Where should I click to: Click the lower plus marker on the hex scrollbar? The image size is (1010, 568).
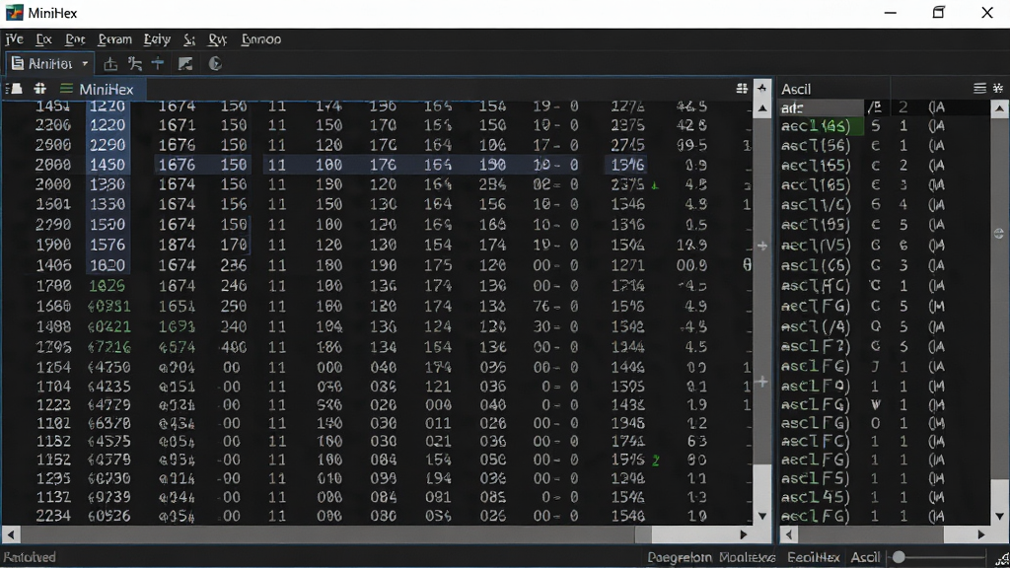click(x=762, y=382)
